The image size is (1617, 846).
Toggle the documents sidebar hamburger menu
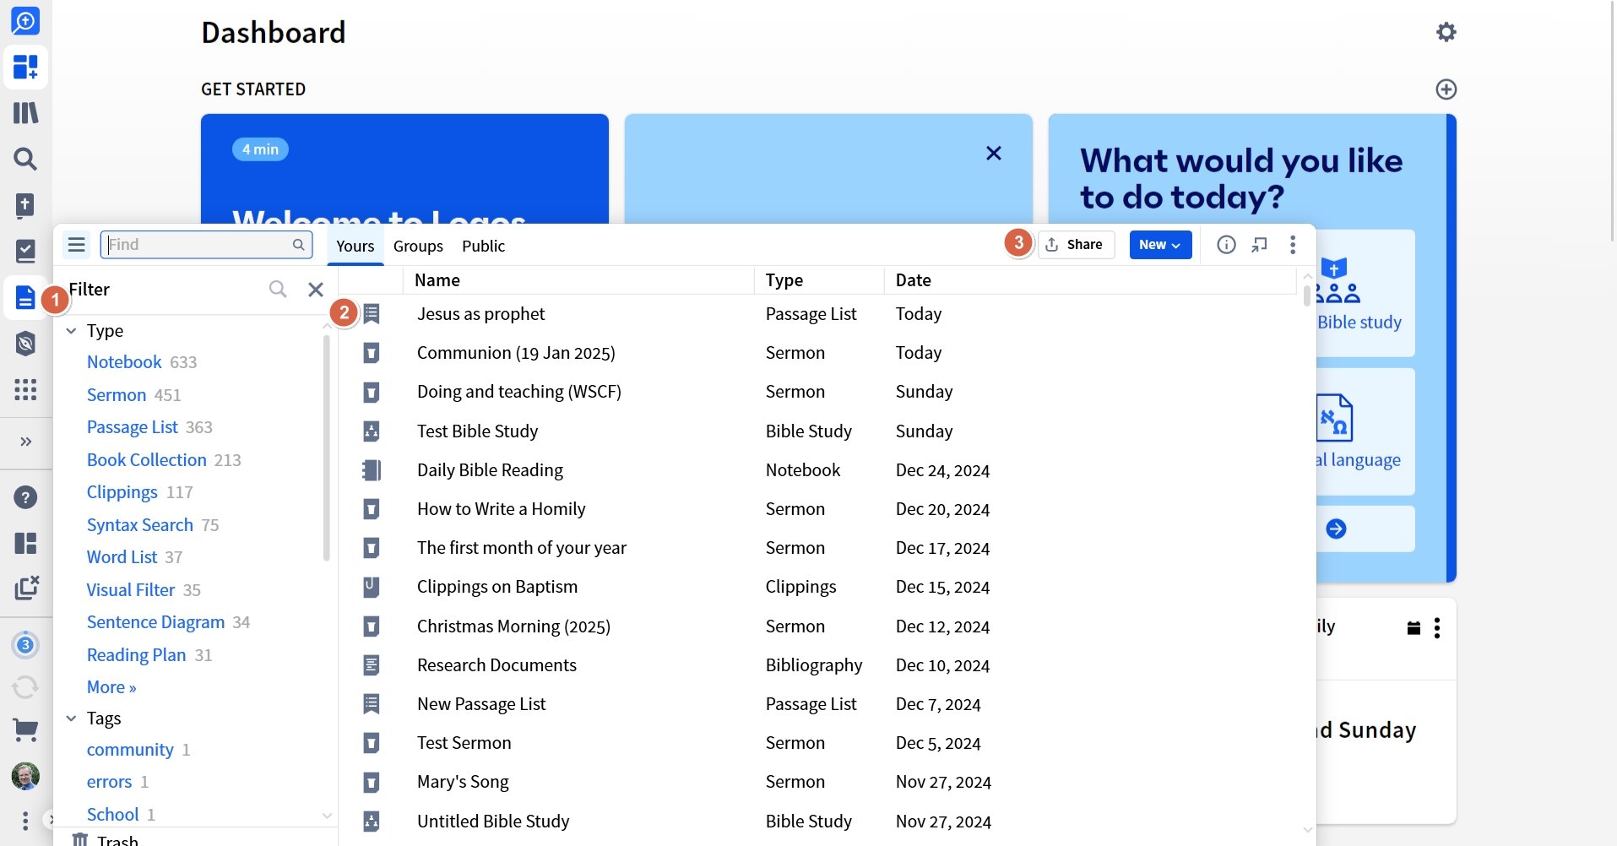click(x=77, y=245)
